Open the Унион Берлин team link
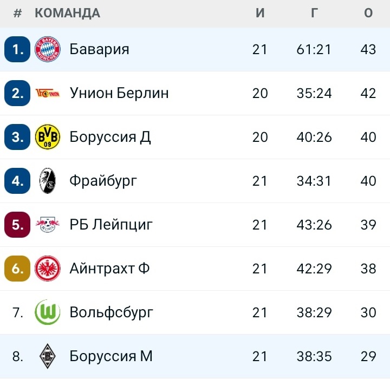The height and width of the screenshot is (379, 390). [119, 93]
